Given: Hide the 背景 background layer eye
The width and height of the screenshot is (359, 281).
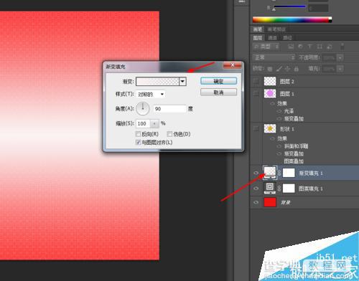Looking at the screenshot, I should coord(256,202).
